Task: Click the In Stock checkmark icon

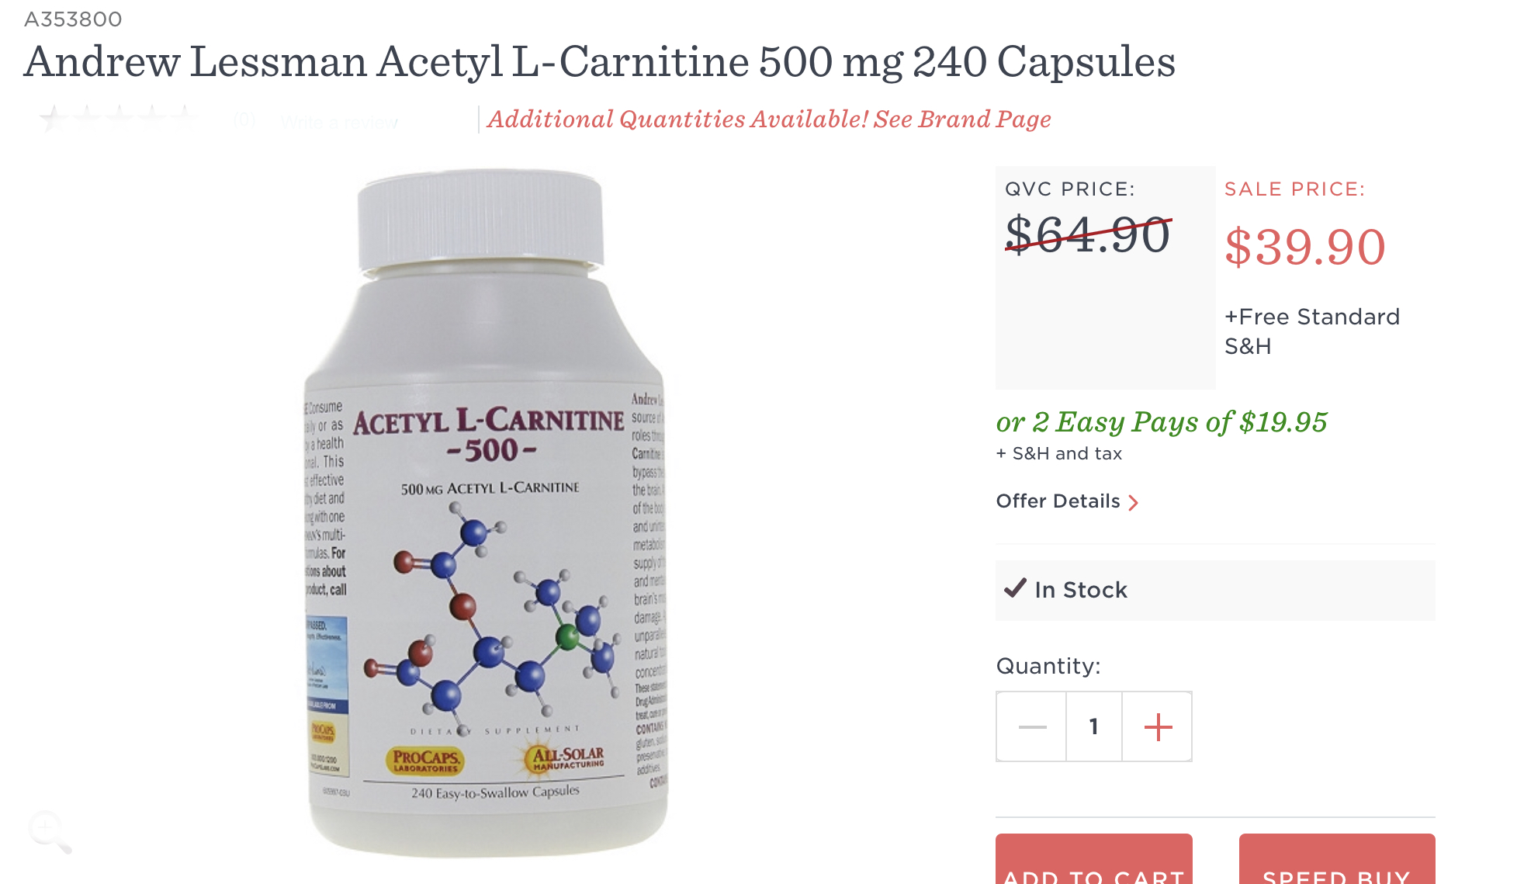Action: pos(1015,588)
